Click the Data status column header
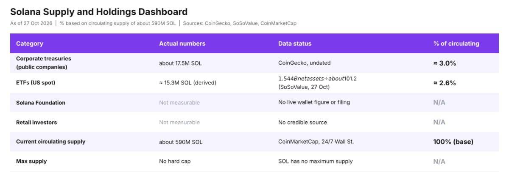The height and width of the screenshot is (175, 509). (295, 44)
